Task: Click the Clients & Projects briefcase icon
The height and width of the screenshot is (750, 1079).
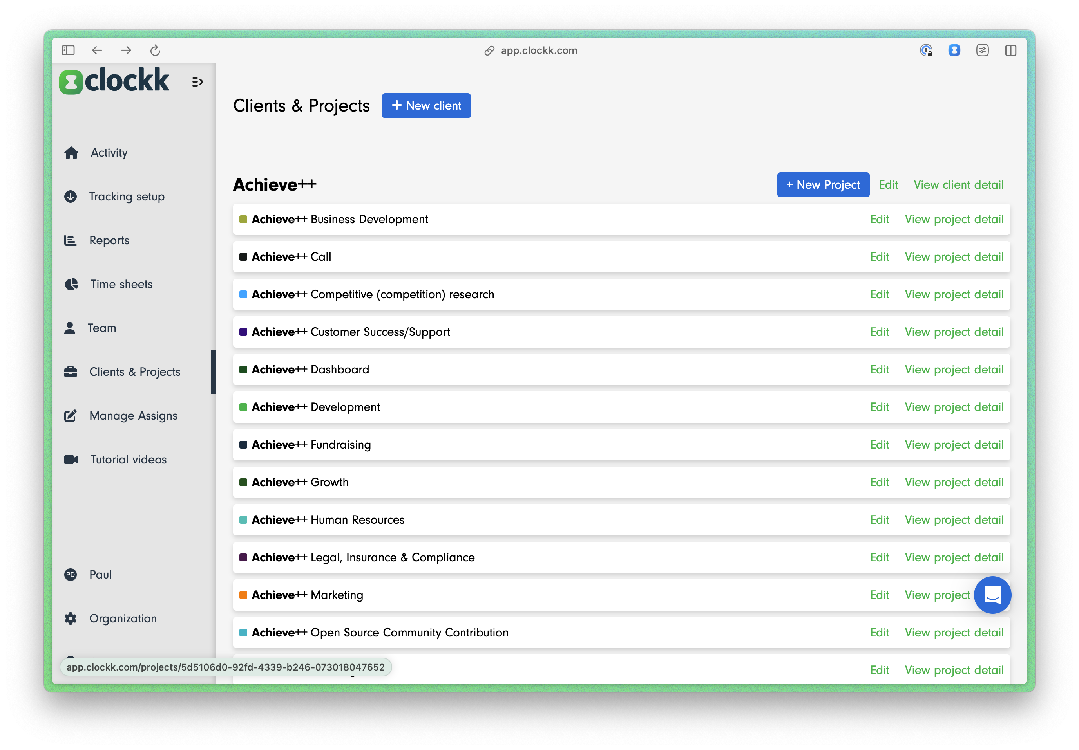Action: pos(71,371)
